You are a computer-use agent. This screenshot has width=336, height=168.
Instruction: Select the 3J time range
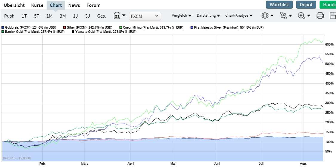87,16
